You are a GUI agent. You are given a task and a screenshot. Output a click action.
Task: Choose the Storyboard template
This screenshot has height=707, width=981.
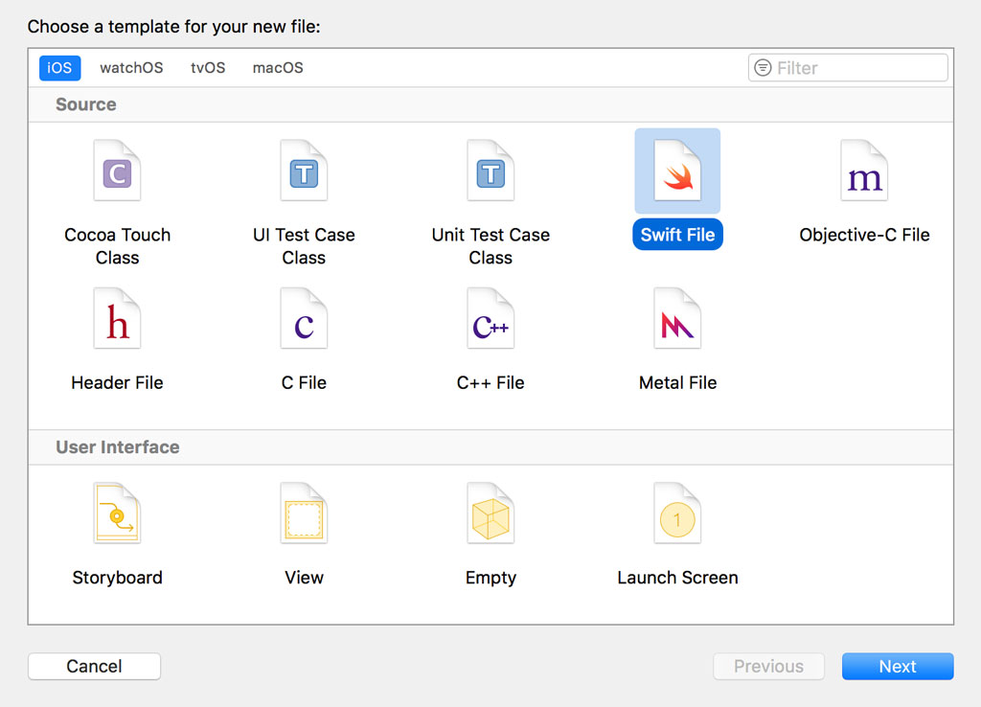(117, 513)
